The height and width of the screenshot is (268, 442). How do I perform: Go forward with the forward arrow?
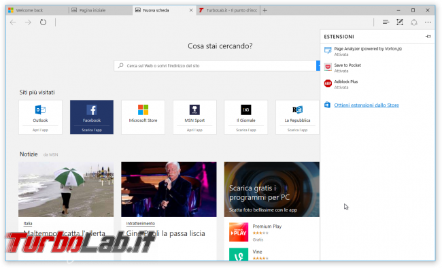(28, 22)
